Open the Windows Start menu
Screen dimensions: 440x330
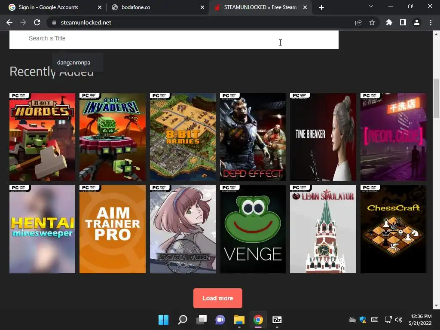pyautogui.click(x=163, y=320)
